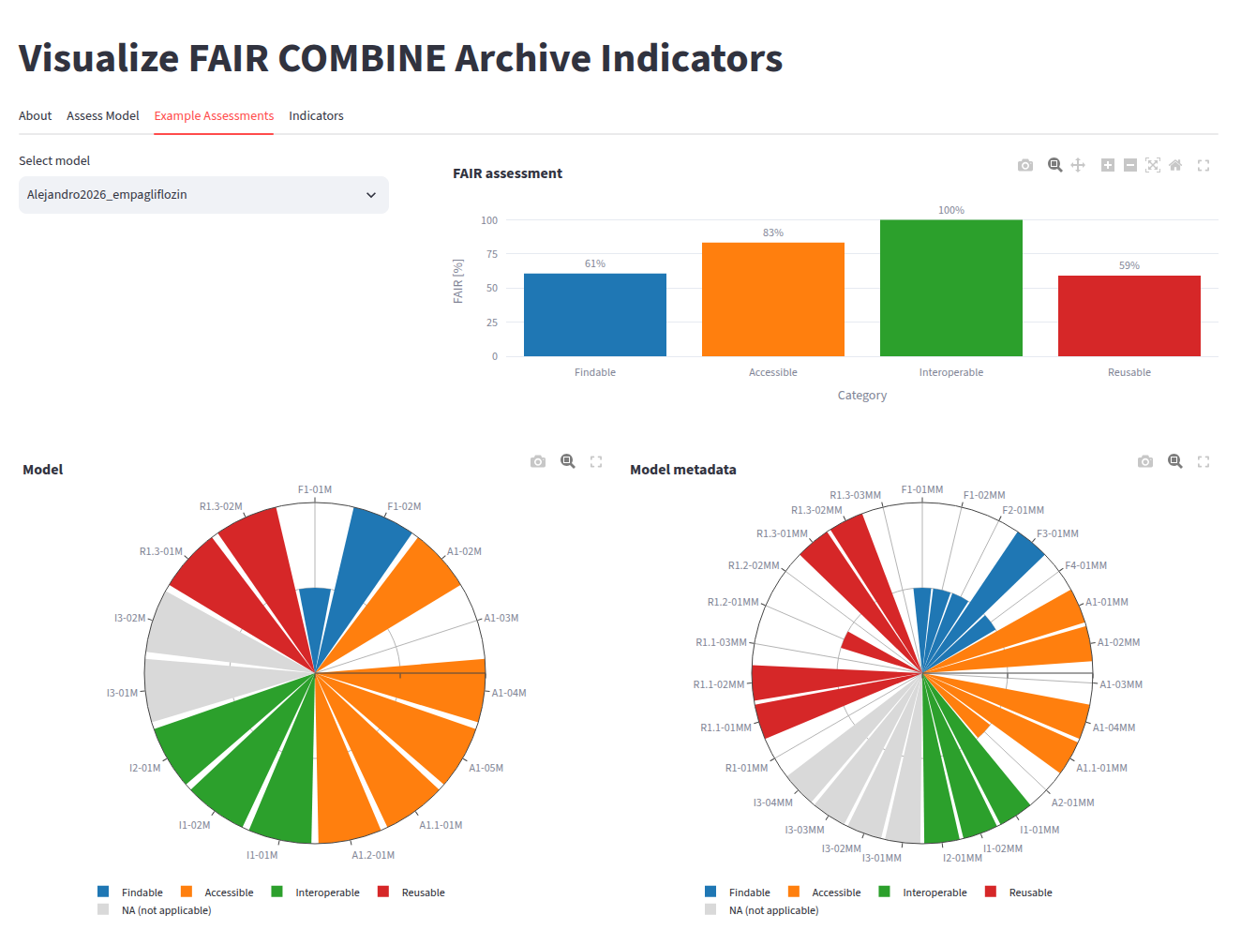Click the Category x-axis title

coord(862,396)
